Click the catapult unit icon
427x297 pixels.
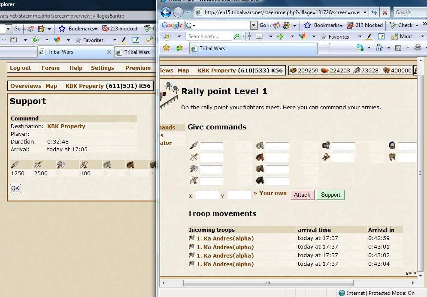click(326, 157)
